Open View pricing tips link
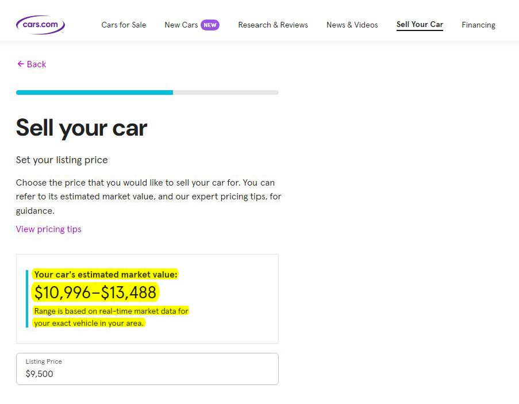 pos(49,229)
